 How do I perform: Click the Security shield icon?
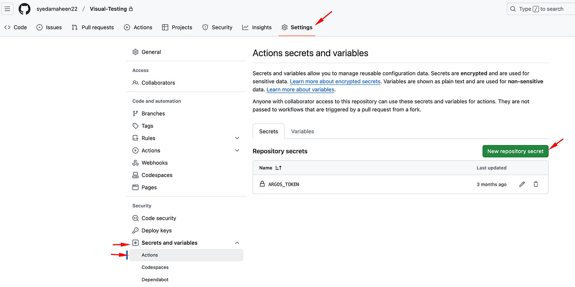205,27
